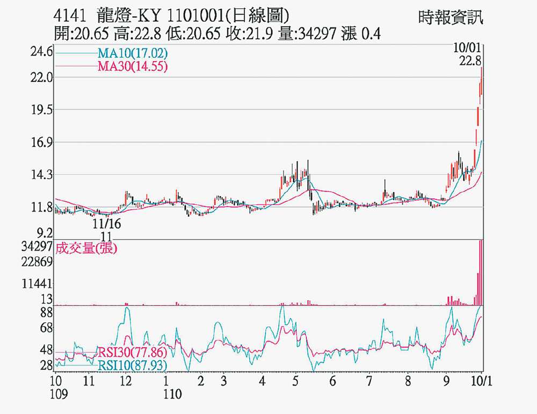Click the 22869 volume axis label
537x414 pixels.
pos(38,263)
